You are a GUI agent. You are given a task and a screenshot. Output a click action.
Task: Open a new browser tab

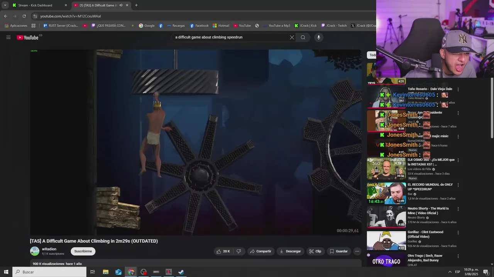pos(136,5)
